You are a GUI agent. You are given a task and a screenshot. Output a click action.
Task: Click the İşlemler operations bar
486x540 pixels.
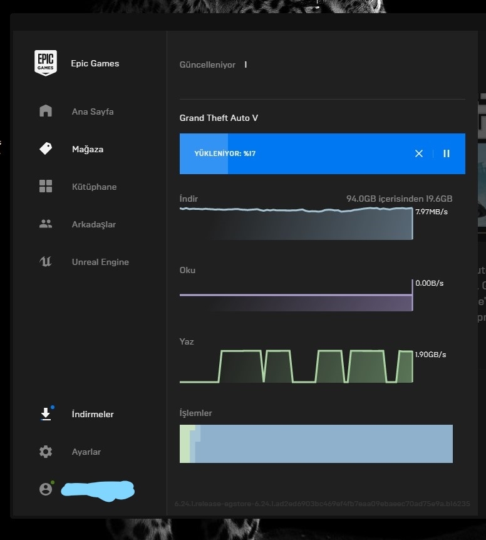pos(316,444)
